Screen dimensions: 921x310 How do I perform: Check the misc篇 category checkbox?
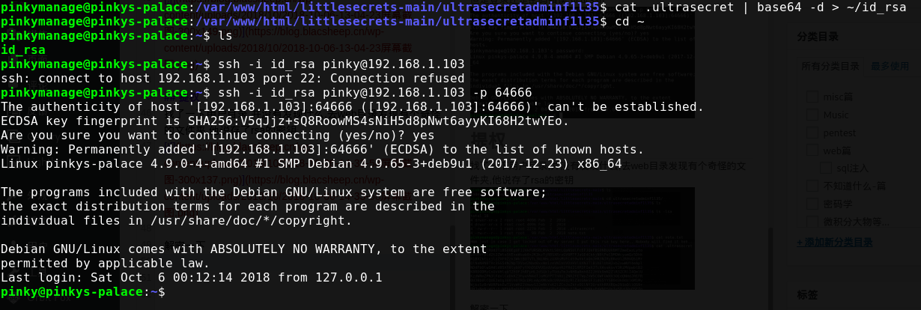pos(812,97)
